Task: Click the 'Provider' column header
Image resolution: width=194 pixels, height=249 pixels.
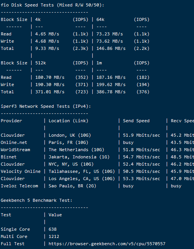Action: coord(11,121)
